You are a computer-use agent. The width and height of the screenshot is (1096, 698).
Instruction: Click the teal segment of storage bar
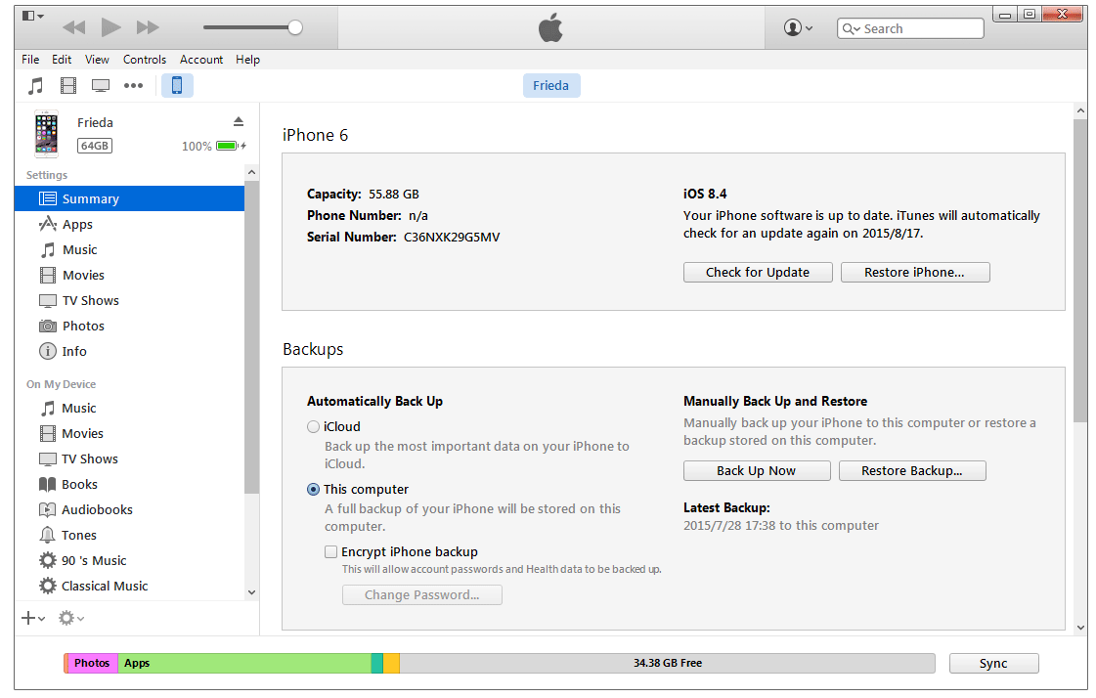point(376,663)
